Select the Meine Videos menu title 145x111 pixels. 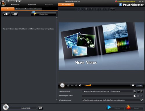(x=86, y=63)
